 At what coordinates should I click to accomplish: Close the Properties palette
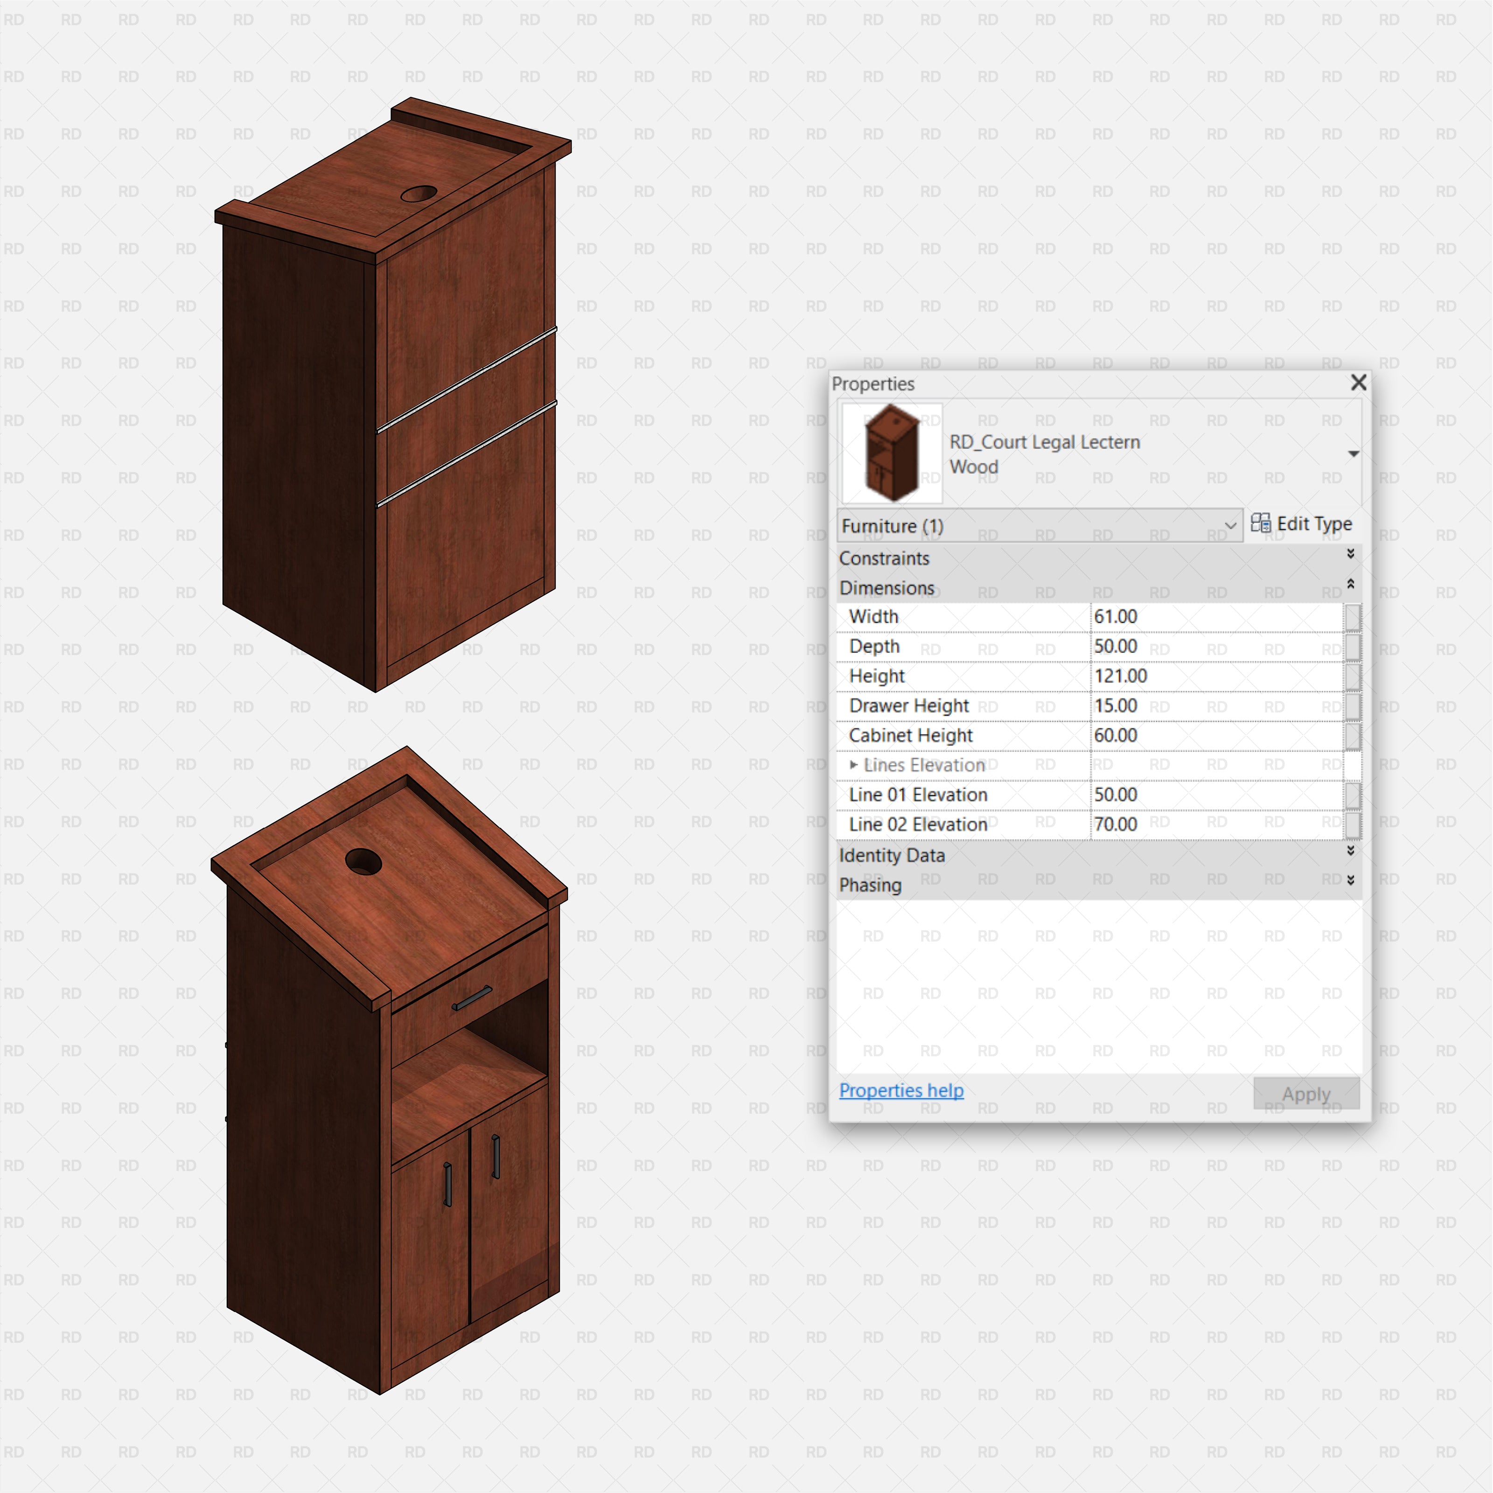click(1359, 384)
